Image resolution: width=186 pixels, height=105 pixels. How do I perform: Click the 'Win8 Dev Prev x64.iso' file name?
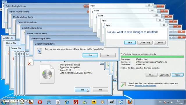[x=70, y=65]
